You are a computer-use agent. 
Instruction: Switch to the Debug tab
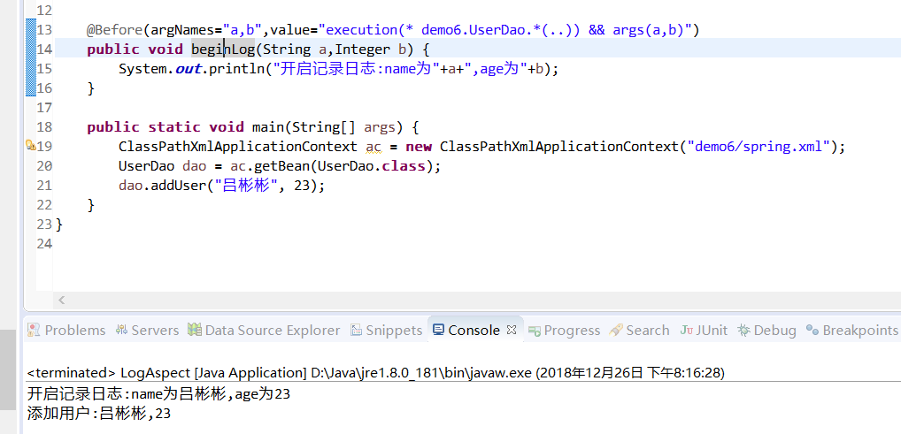(767, 330)
